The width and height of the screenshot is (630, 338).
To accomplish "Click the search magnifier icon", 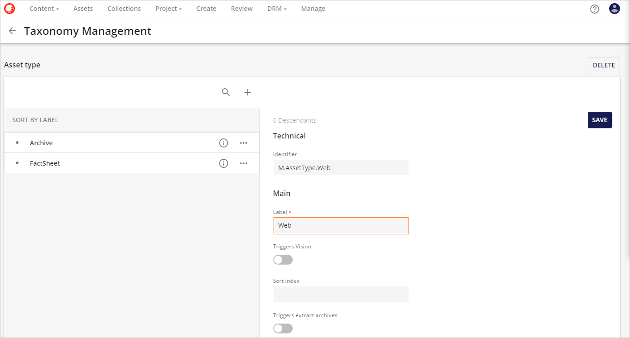I will [x=226, y=92].
